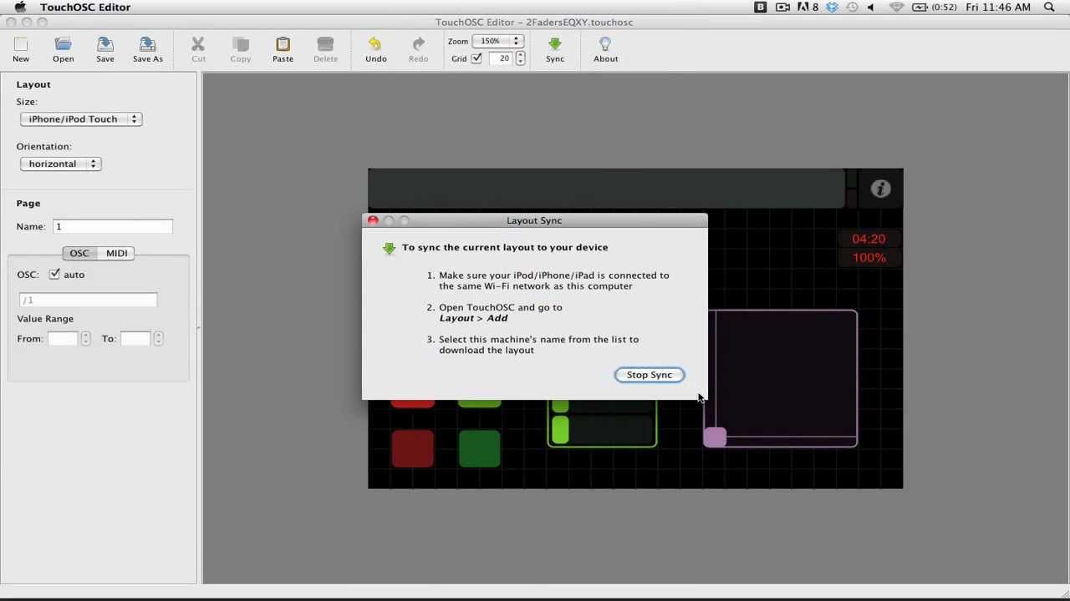
Task: Select the OSC tab
Action: click(79, 253)
